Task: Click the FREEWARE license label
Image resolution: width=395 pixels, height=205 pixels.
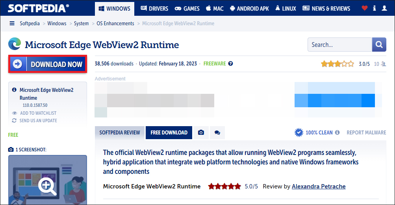Action: pos(215,63)
